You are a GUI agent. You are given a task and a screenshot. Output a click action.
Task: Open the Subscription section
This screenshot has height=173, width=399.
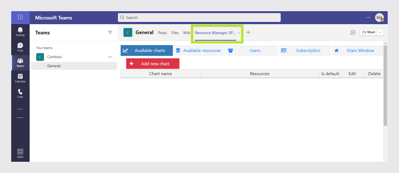(x=305, y=51)
